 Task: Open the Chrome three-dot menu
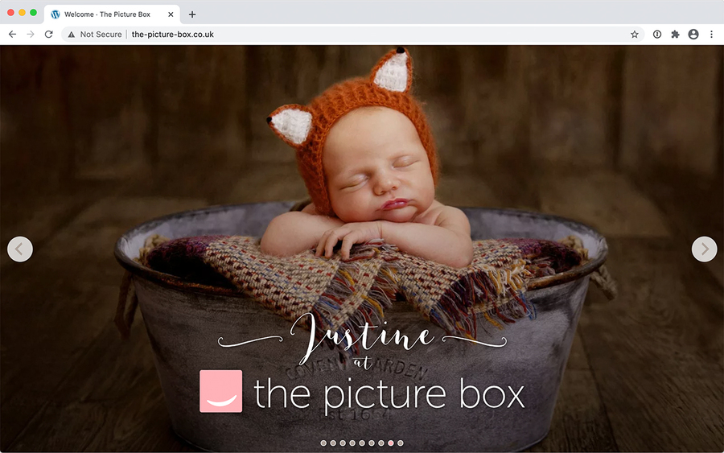click(x=712, y=34)
